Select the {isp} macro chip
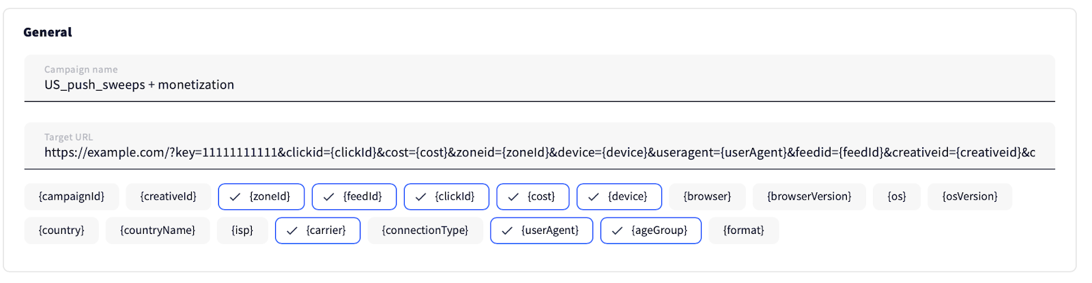Screen dimensions: 1092x283 tap(242, 230)
